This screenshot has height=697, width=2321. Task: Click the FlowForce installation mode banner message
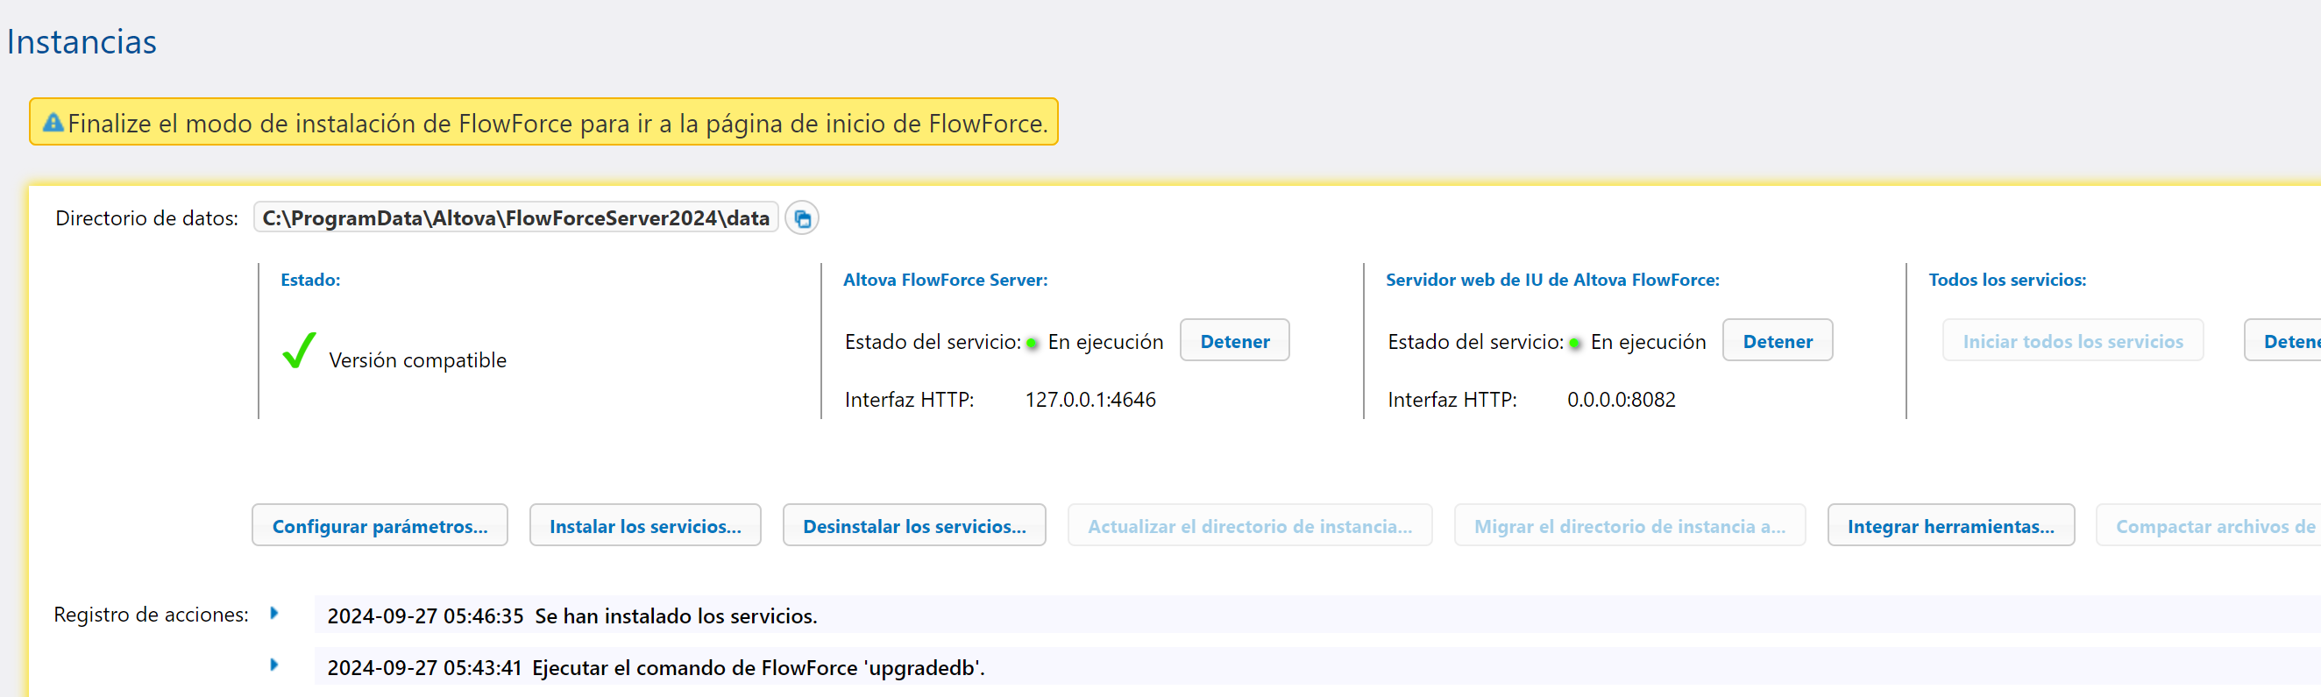557,123
